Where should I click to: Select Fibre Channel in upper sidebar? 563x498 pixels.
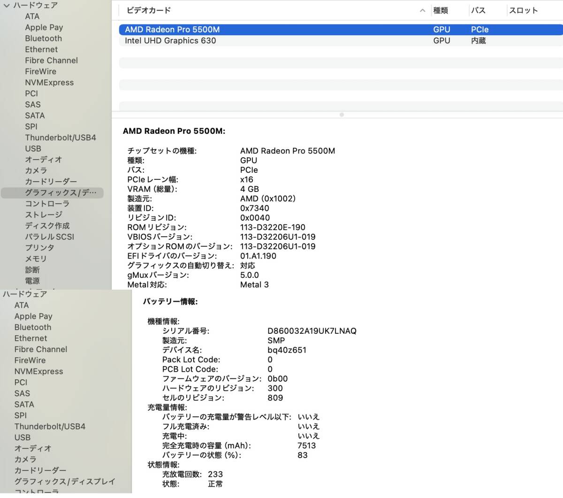click(52, 61)
